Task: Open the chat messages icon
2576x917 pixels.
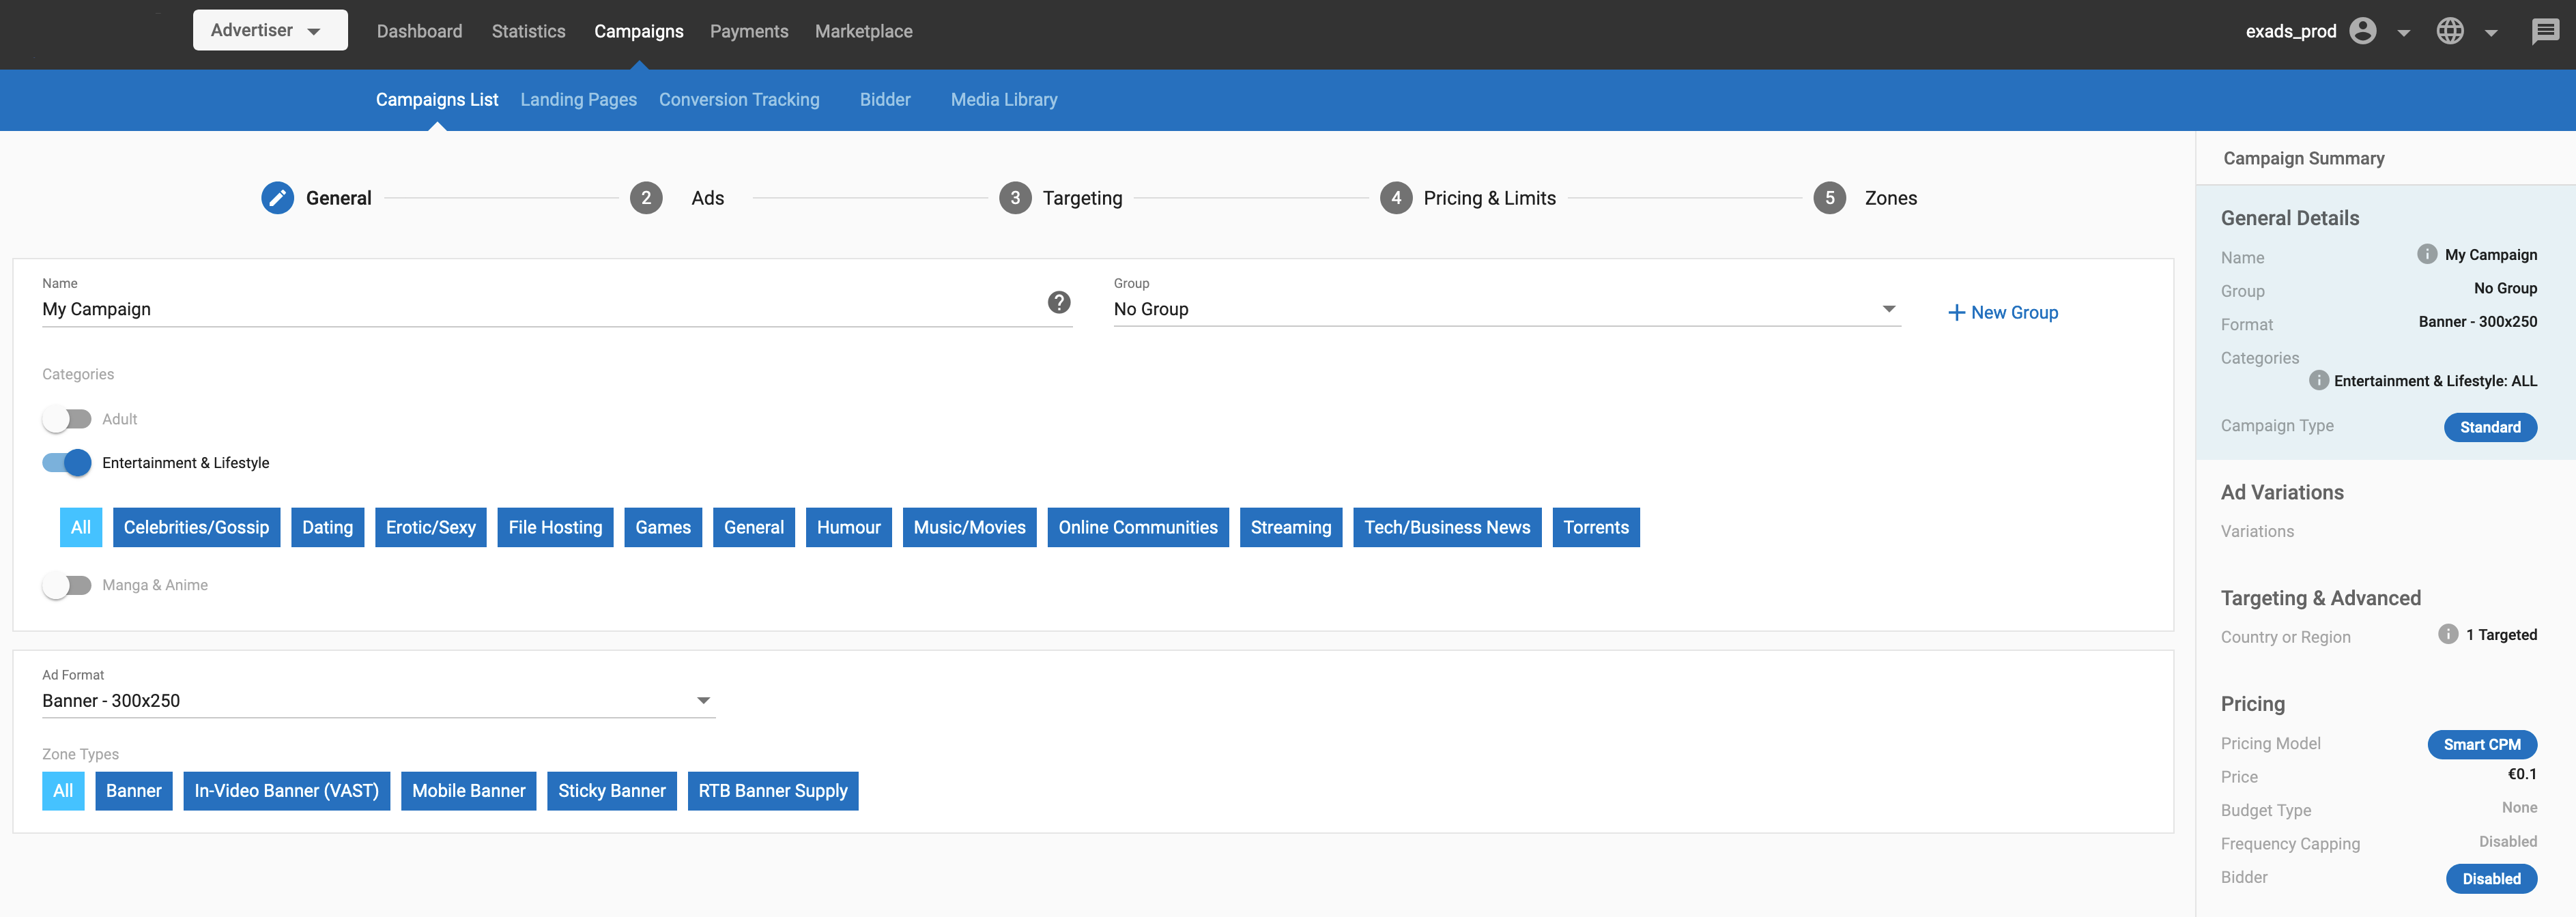Action: (x=2544, y=31)
